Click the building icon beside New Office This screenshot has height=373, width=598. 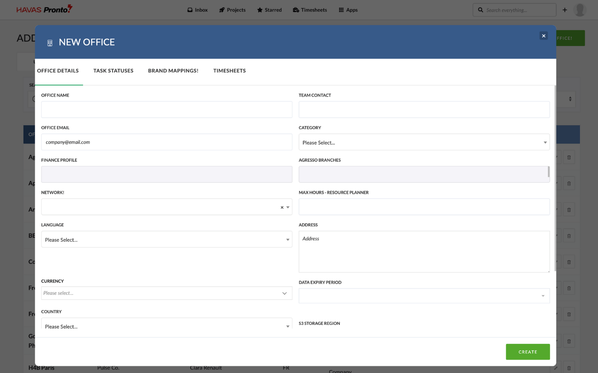click(50, 43)
